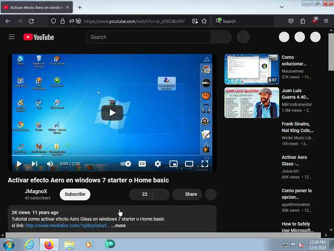The width and height of the screenshot is (334, 251).
Task: Open 'Activar Aero Glass' recommended video
Action: (x=295, y=160)
